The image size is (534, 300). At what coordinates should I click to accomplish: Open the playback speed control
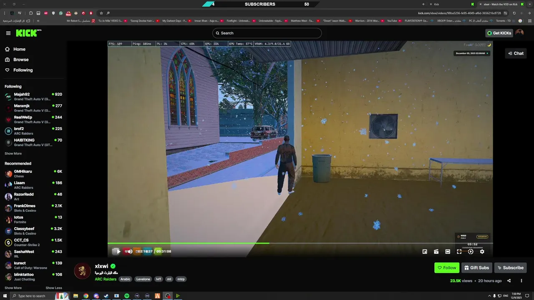pyautogui.click(x=471, y=252)
